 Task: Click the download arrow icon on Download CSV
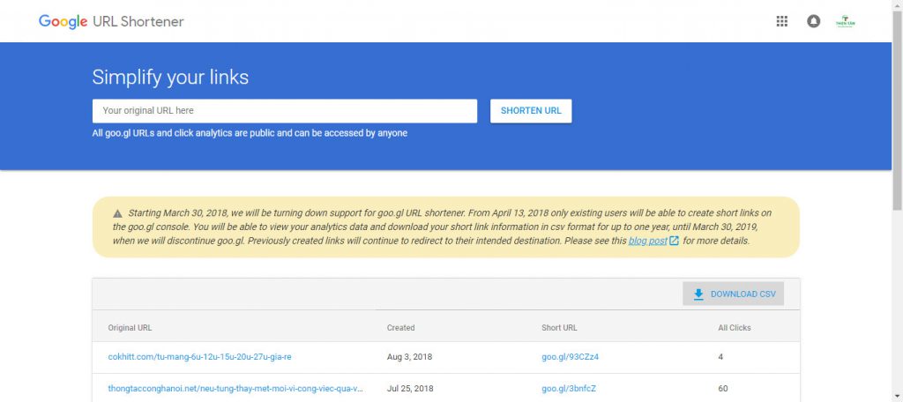[x=698, y=294]
